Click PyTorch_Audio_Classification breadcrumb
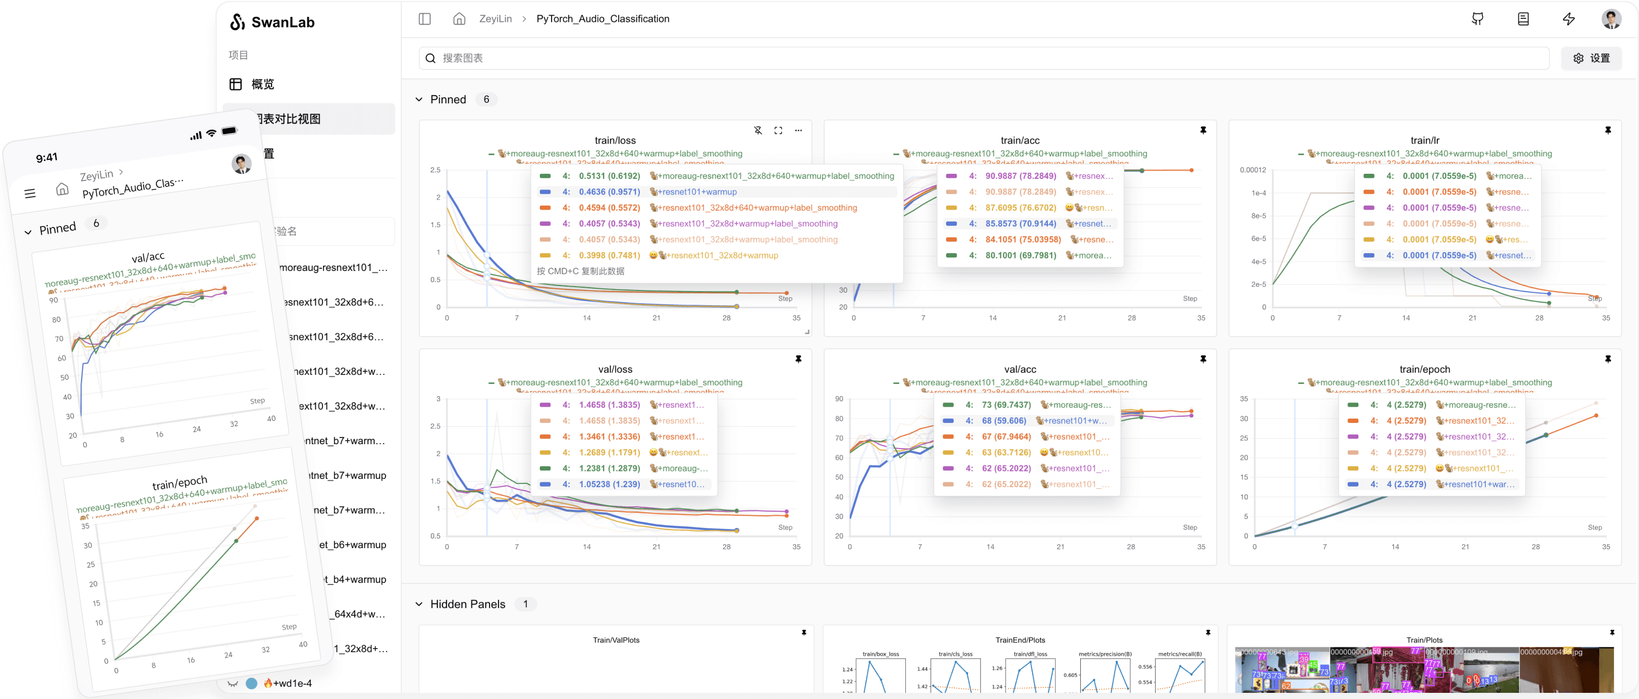The image size is (1639, 699). (x=602, y=19)
